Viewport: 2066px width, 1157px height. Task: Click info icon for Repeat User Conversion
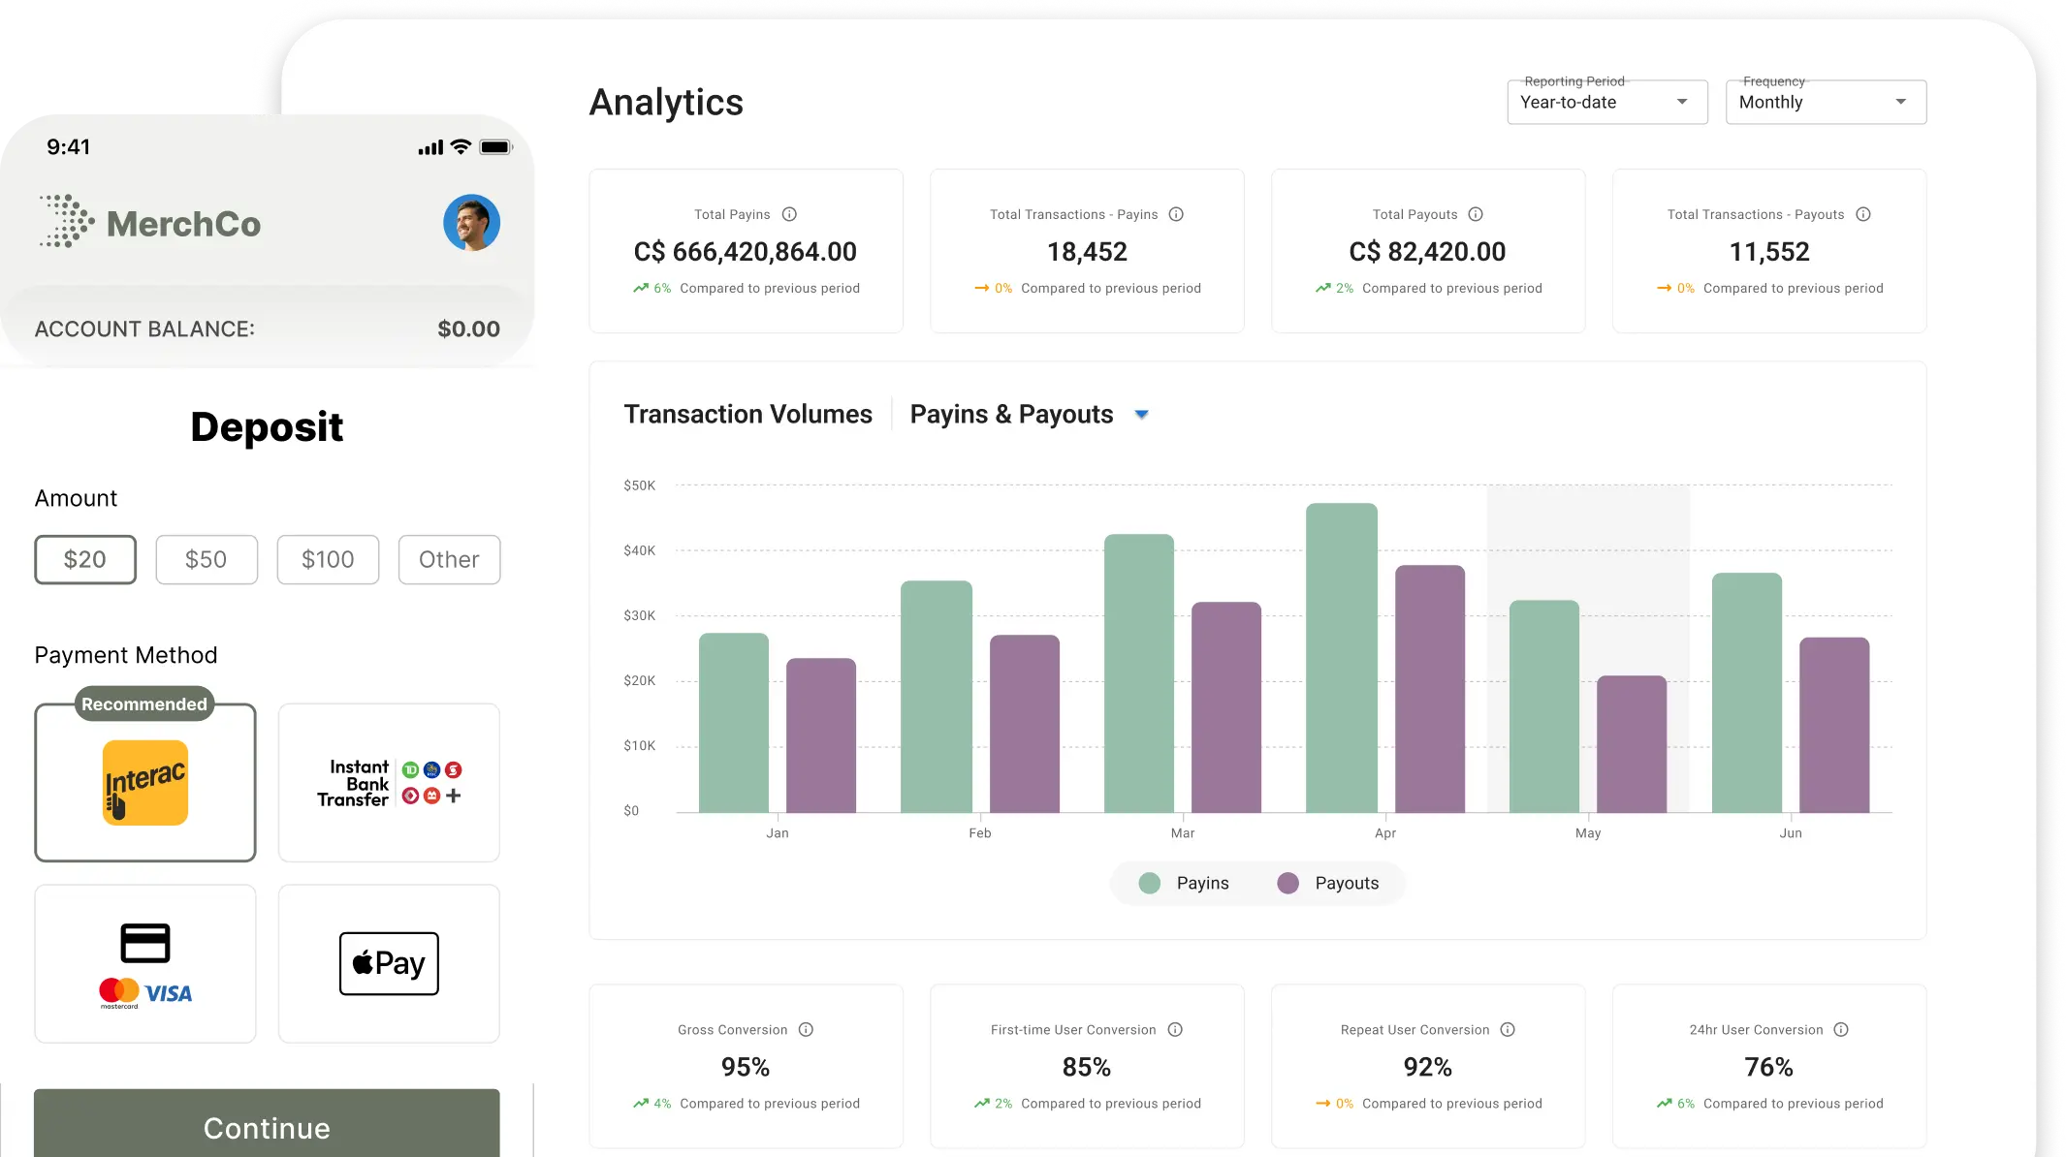1508,1029
